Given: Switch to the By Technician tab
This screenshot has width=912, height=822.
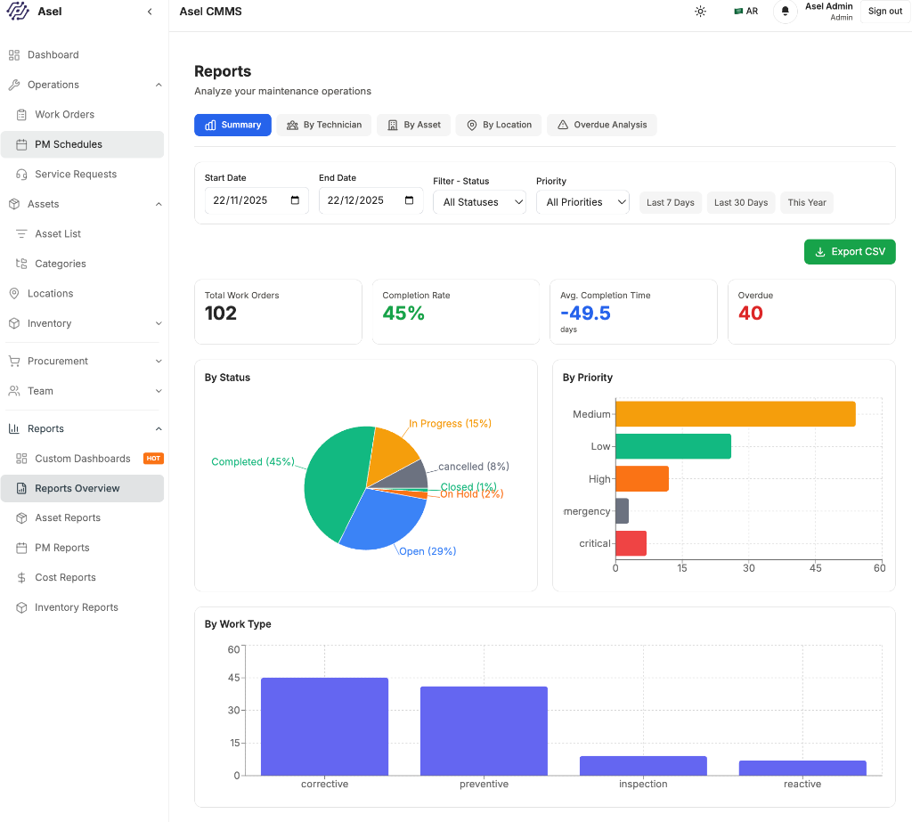Looking at the screenshot, I should [324, 125].
